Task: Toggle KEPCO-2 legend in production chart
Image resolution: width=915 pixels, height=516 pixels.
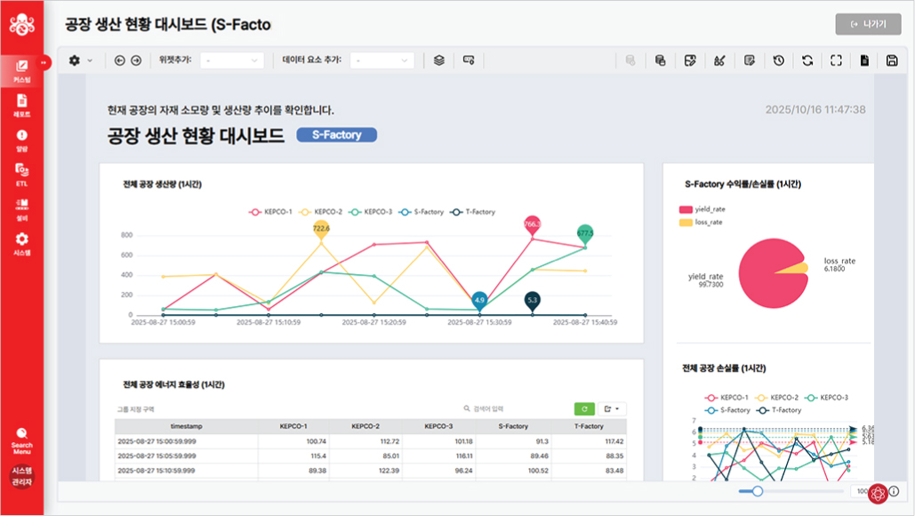Action: [x=320, y=212]
